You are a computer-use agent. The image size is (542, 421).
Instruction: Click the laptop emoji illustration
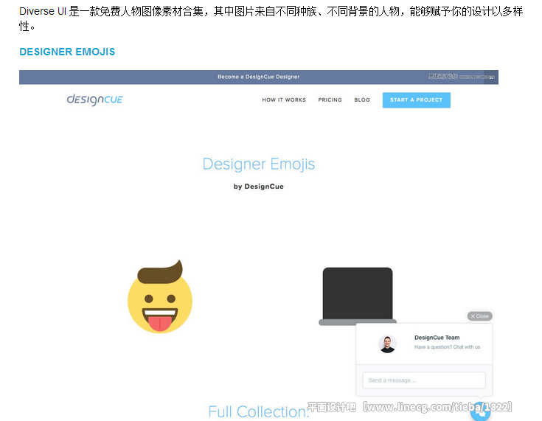point(358,296)
